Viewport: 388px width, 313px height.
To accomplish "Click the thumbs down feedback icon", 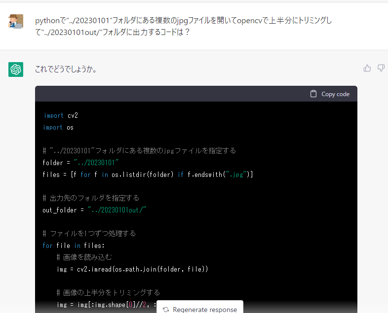I will 381,68.
